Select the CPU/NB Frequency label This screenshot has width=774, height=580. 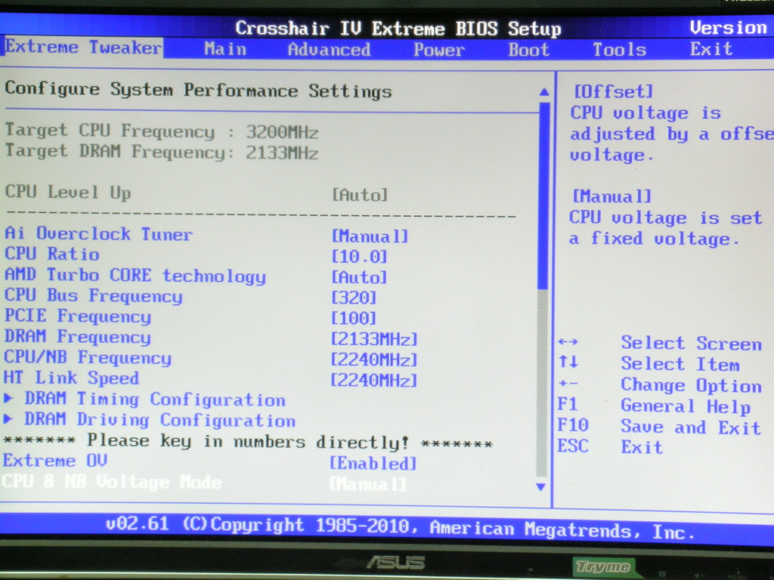point(88,357)
